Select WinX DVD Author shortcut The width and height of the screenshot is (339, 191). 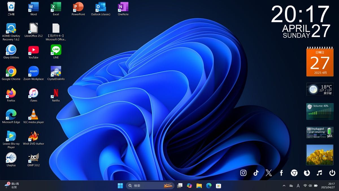34,138
